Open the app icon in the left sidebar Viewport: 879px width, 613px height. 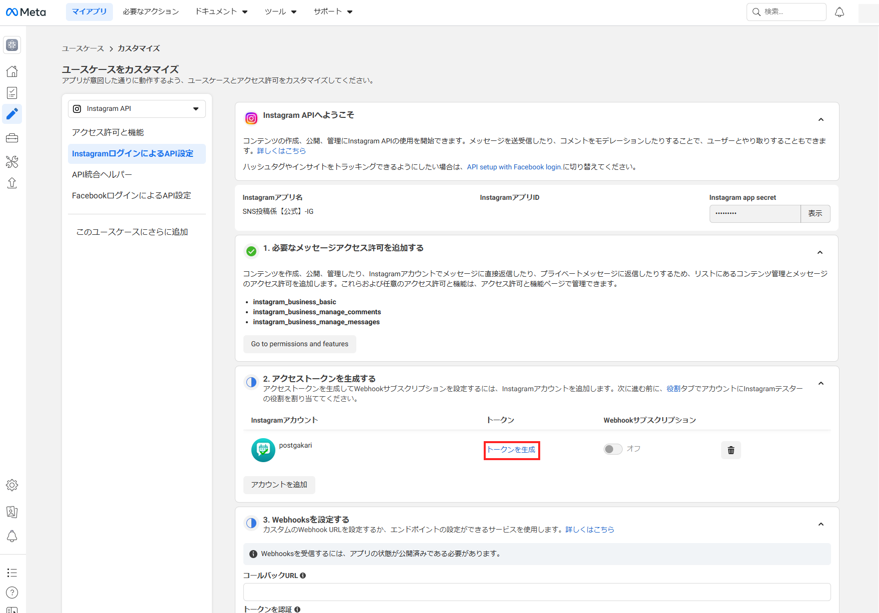coord(12,45)
